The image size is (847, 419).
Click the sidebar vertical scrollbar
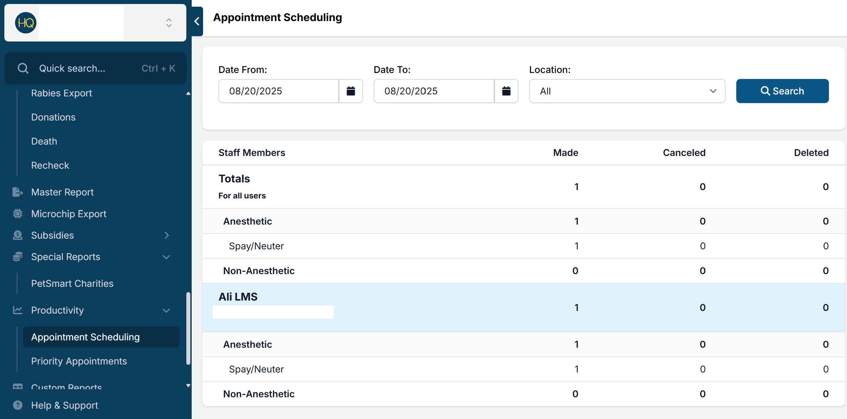pyautogui.click(x=188, y=328)
